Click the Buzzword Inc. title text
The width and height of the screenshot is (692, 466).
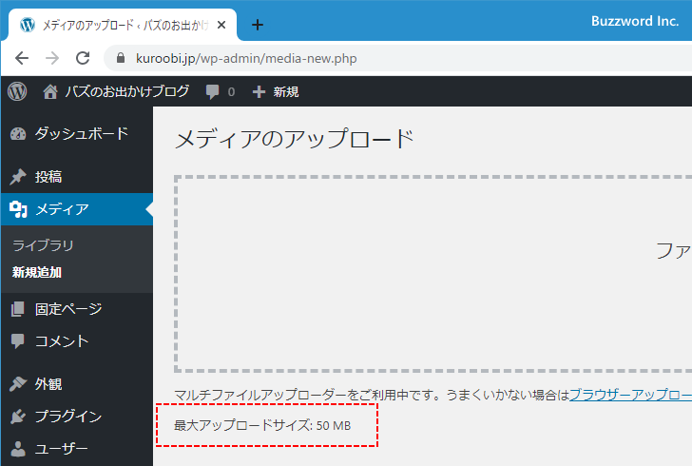[x=635, y=21]
